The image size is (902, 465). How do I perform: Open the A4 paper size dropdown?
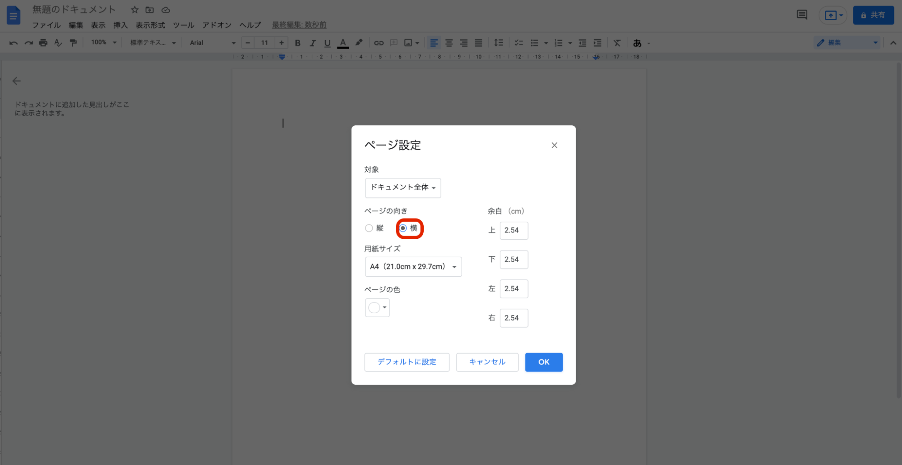413,266
